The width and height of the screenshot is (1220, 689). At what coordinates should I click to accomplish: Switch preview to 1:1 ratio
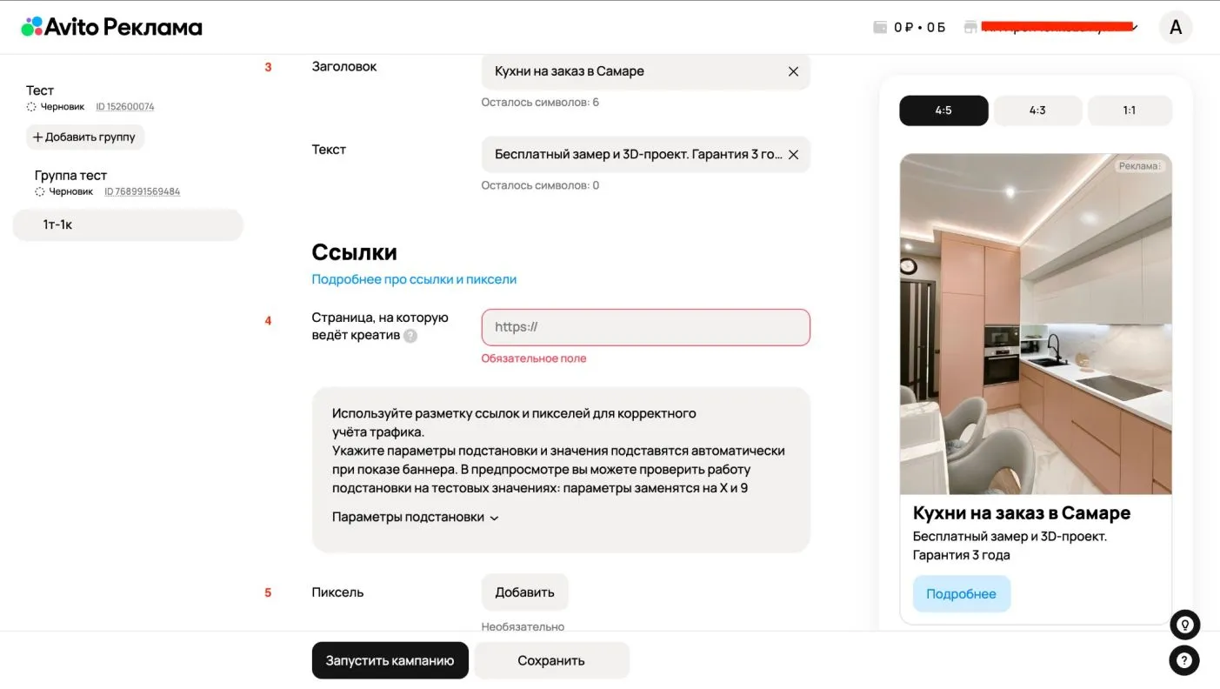(1130, 110)
